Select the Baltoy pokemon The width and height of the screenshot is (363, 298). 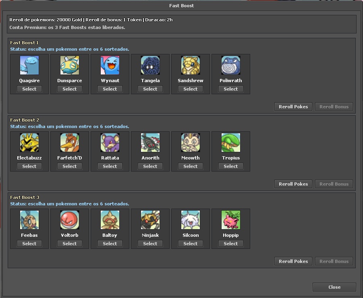tap(110, 243)
